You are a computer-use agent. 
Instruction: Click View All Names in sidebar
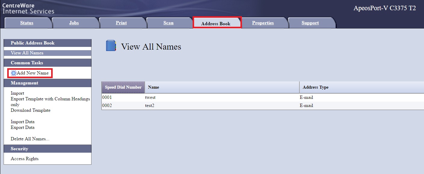(27, 53)
